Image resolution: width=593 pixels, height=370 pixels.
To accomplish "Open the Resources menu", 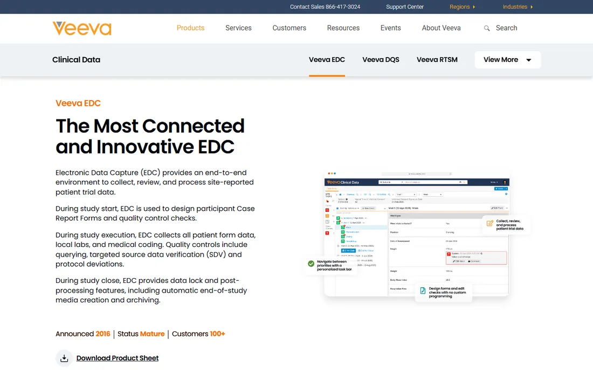I will pyautogui.click(x=343, y=28).
